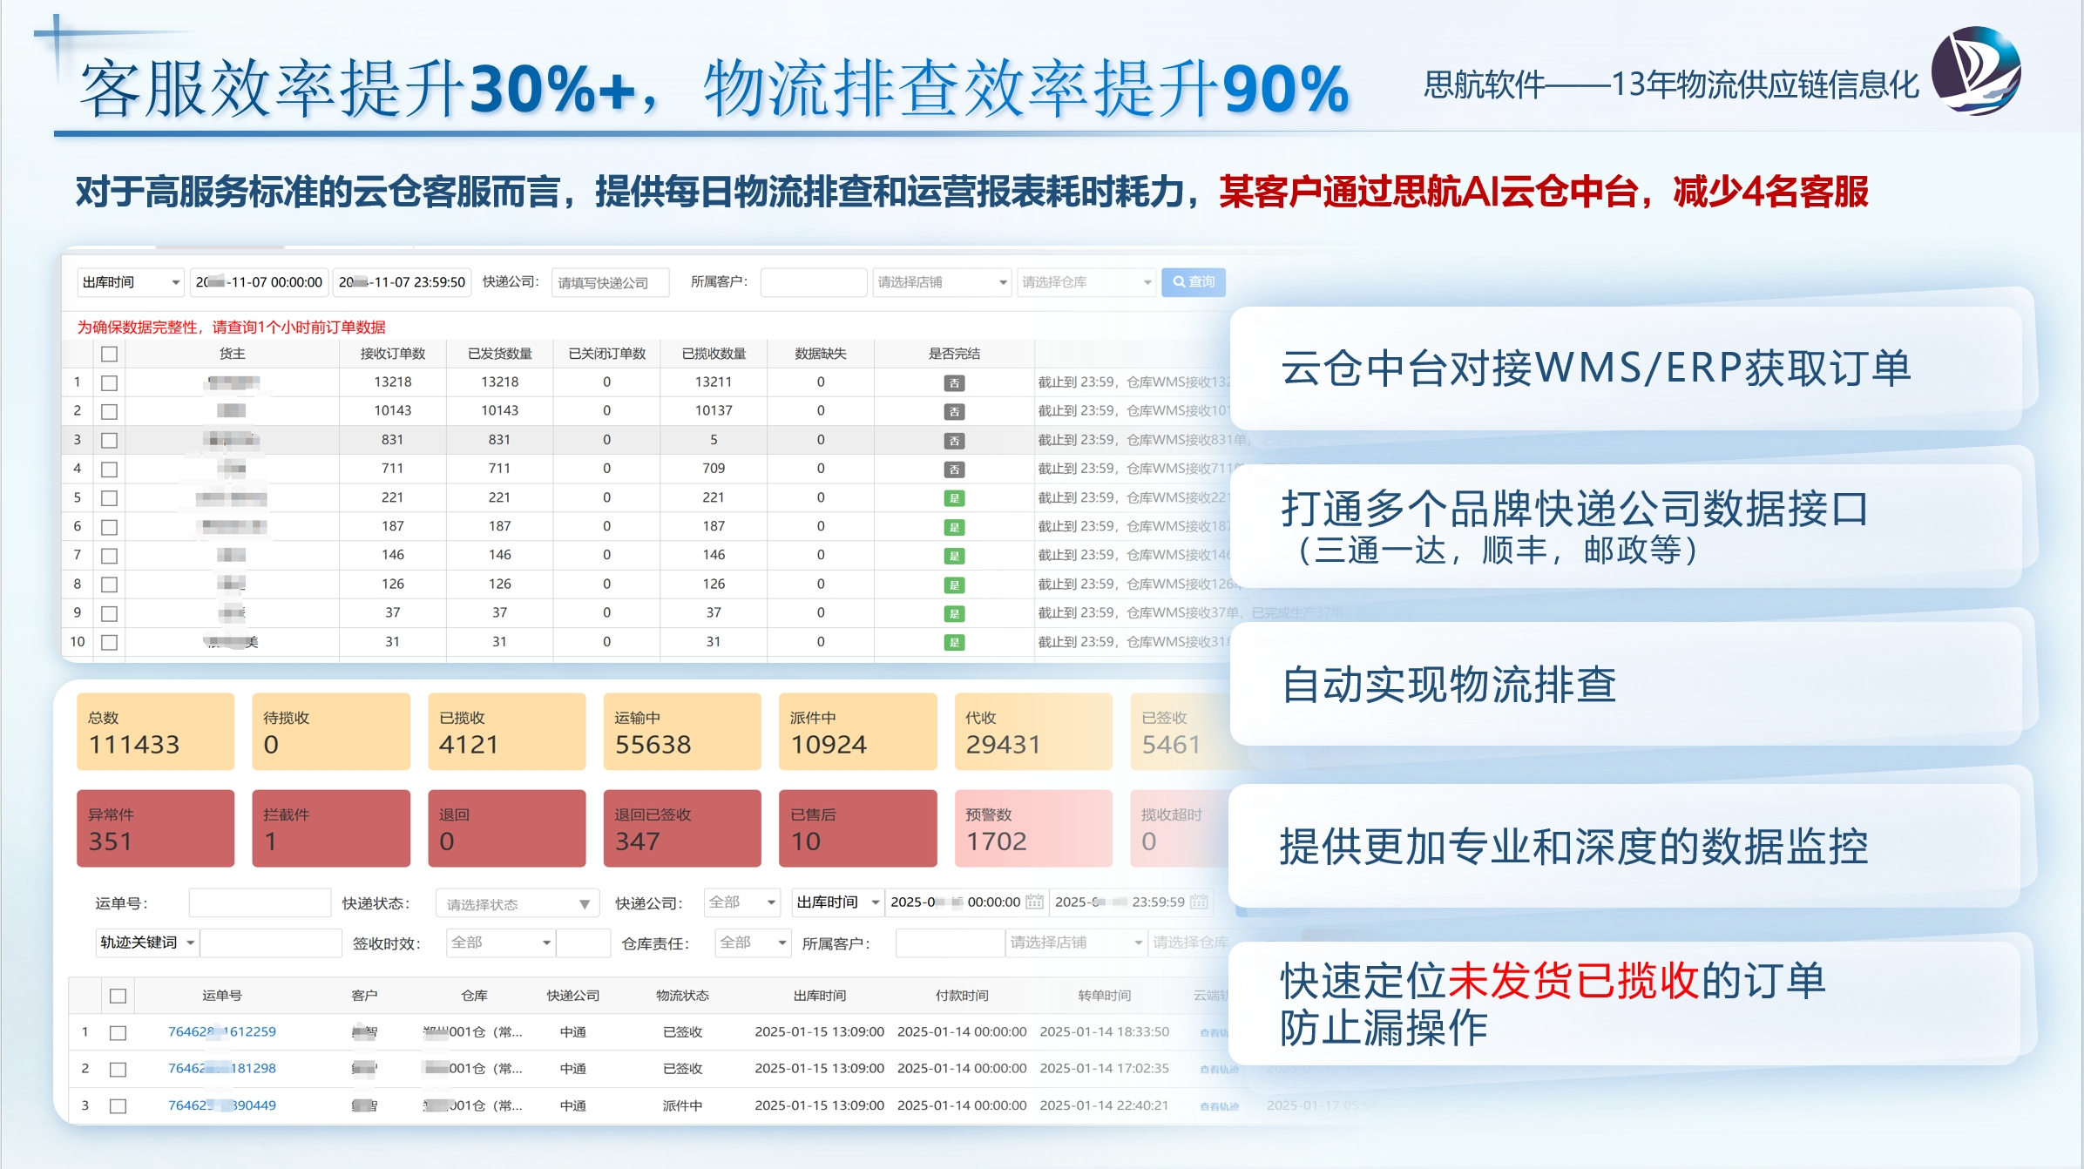The image size is (2084, 1169).
Task: Click the 请填写快递公司 input field
Action: [609, 283]
